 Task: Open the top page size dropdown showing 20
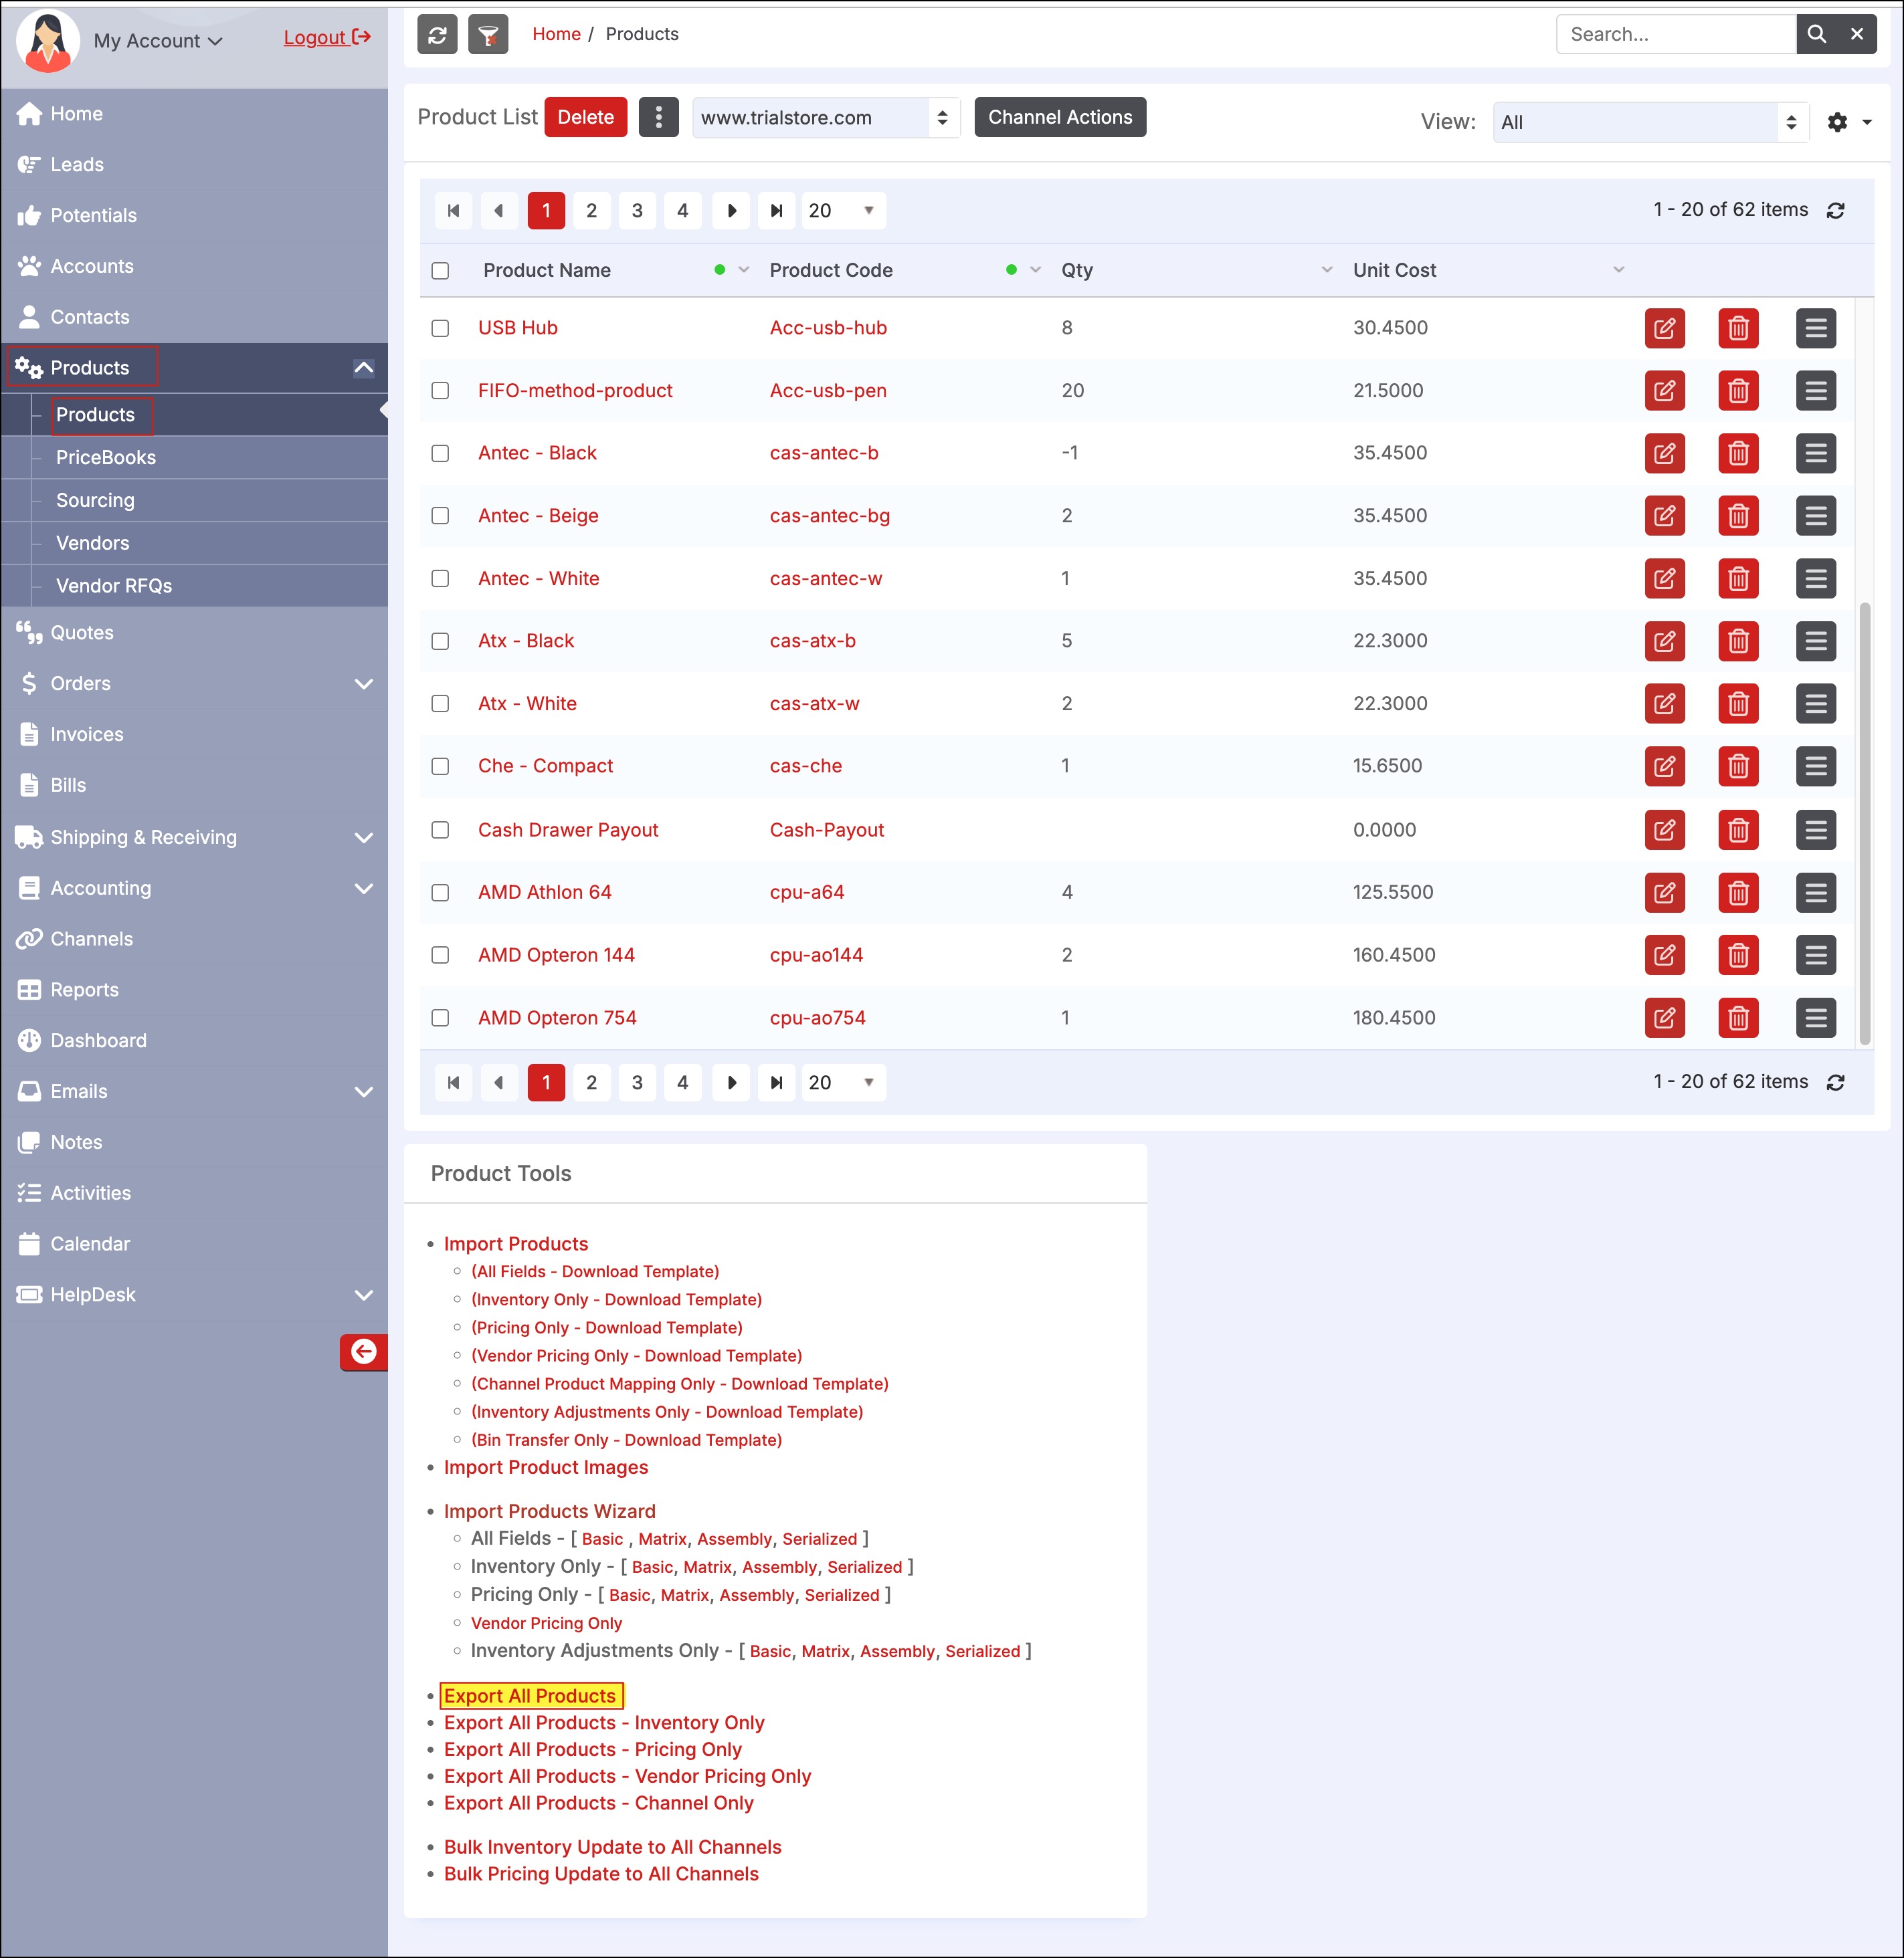tap(843, 211)
